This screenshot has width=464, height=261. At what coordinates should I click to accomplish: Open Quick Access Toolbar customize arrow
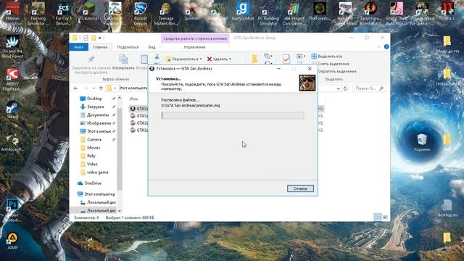[100, 38]
